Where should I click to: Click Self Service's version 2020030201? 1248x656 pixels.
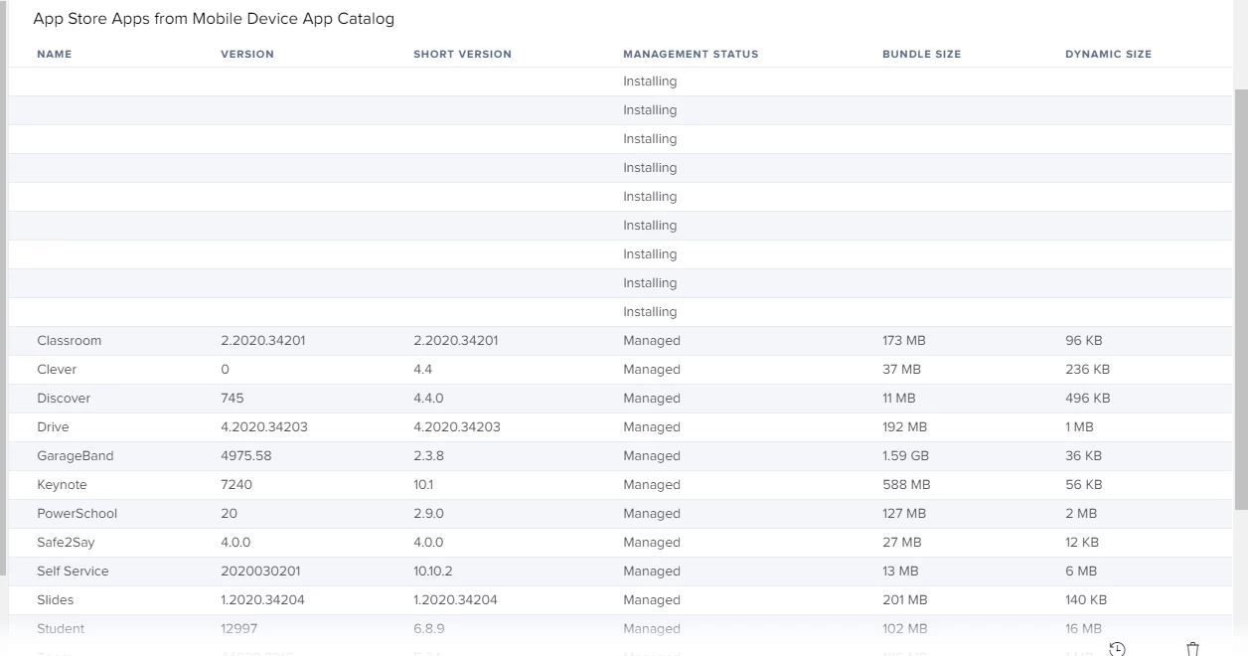(260, 572)
